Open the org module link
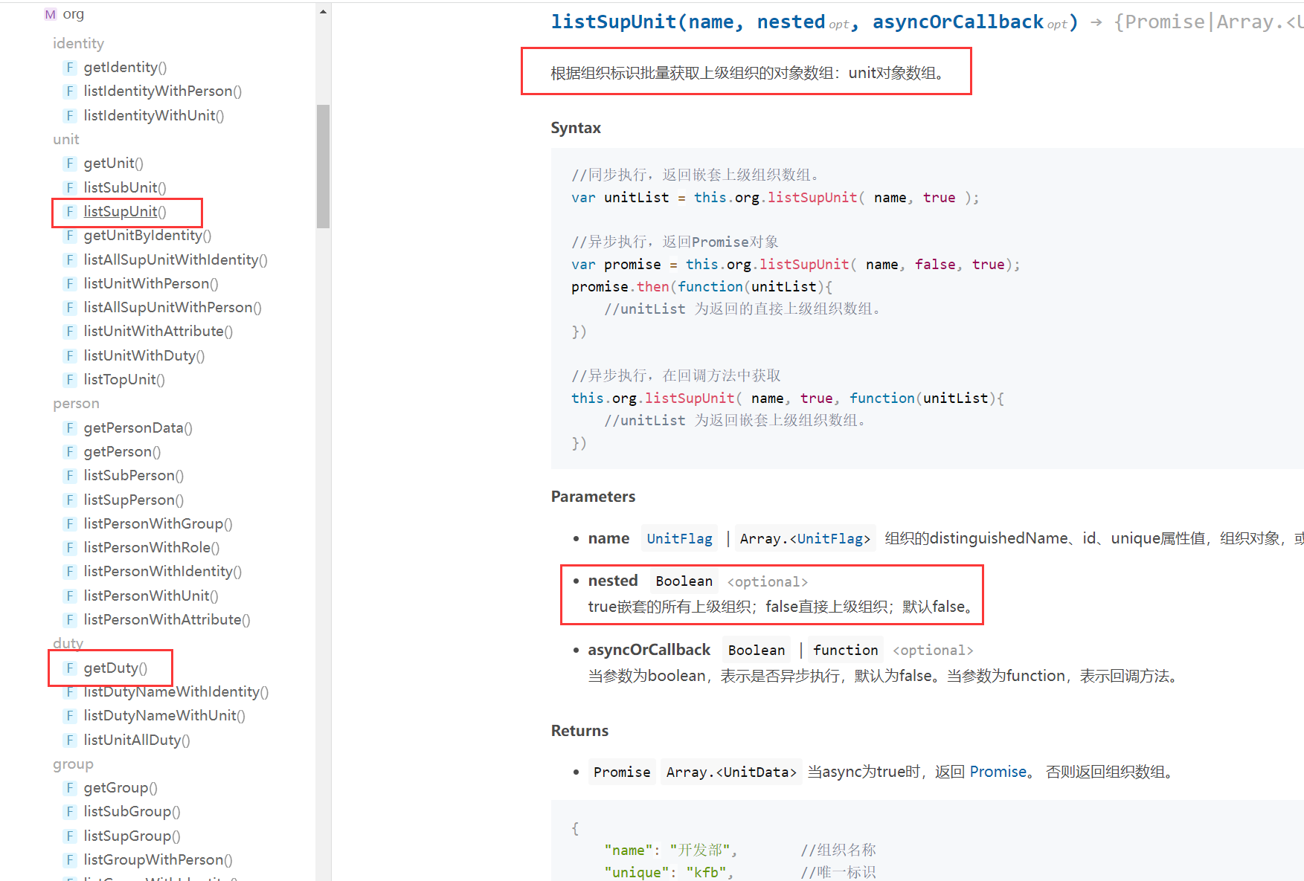 coord(73,14)
